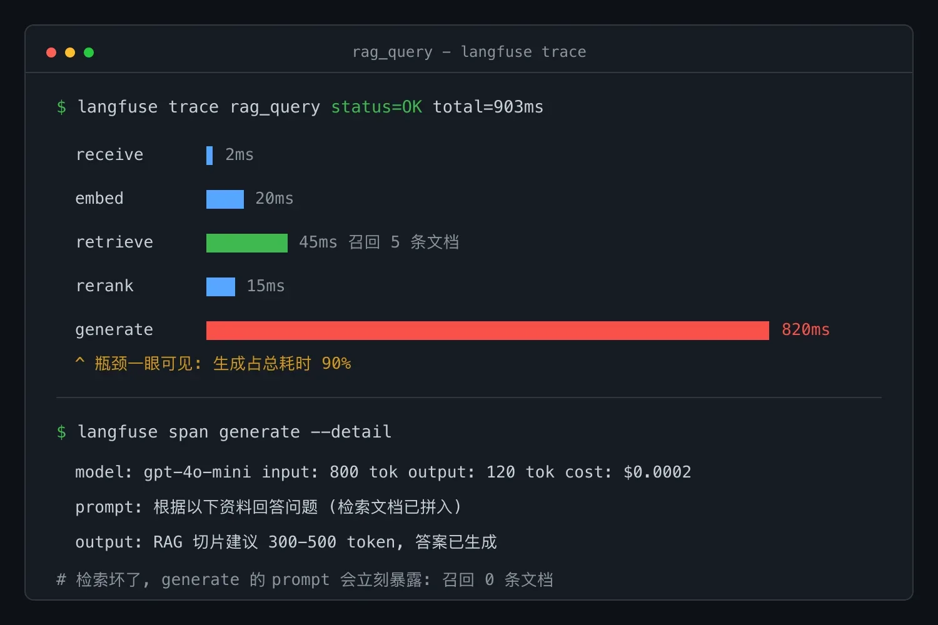Click the '15ms' rerank duration

coord(266,286)
